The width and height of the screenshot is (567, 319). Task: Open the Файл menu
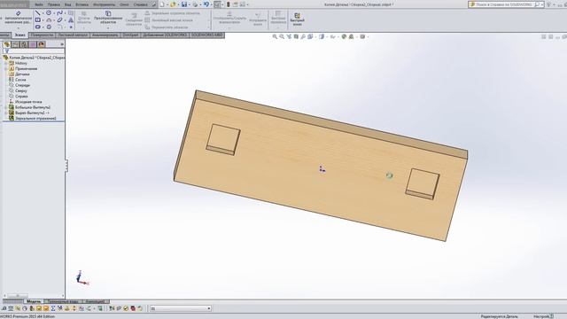coord(39,4)
